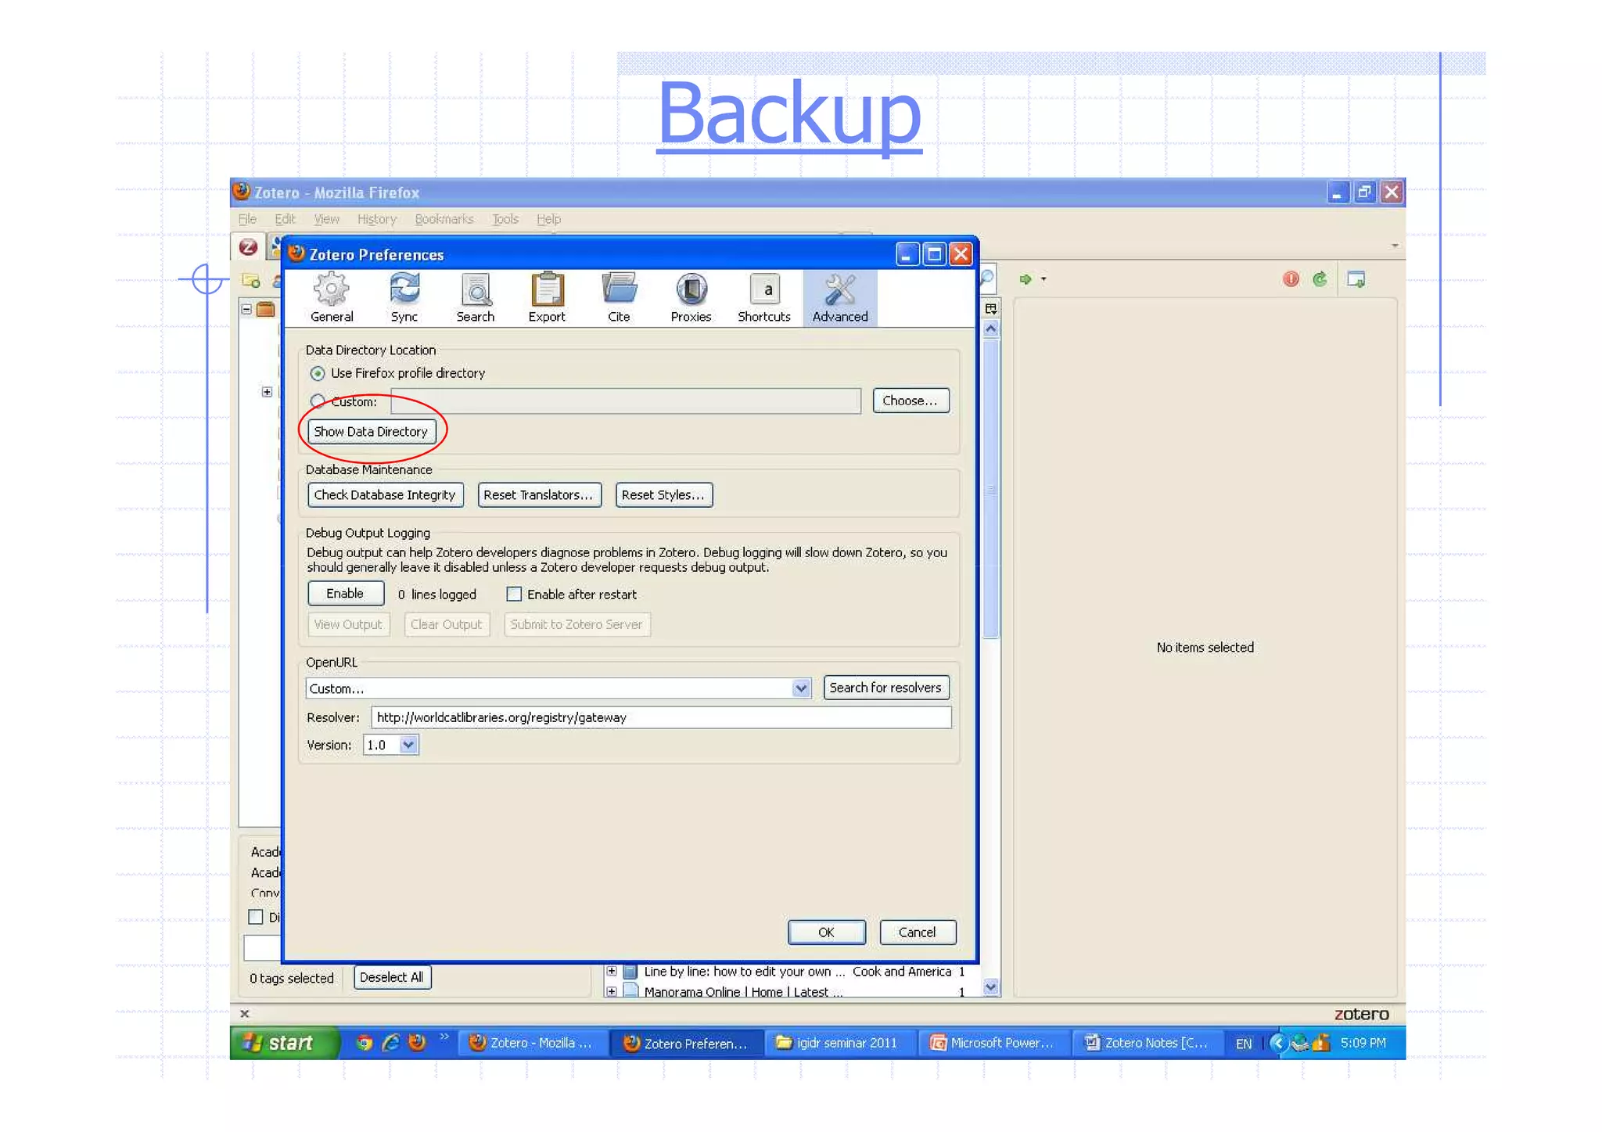This screenshot has width=1602, height=1132.
Task: Expand the taskbar quick launch chevron
Action: 444,1037
